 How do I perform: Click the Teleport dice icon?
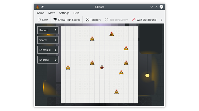pyautogui.click(x=87, y=20)
